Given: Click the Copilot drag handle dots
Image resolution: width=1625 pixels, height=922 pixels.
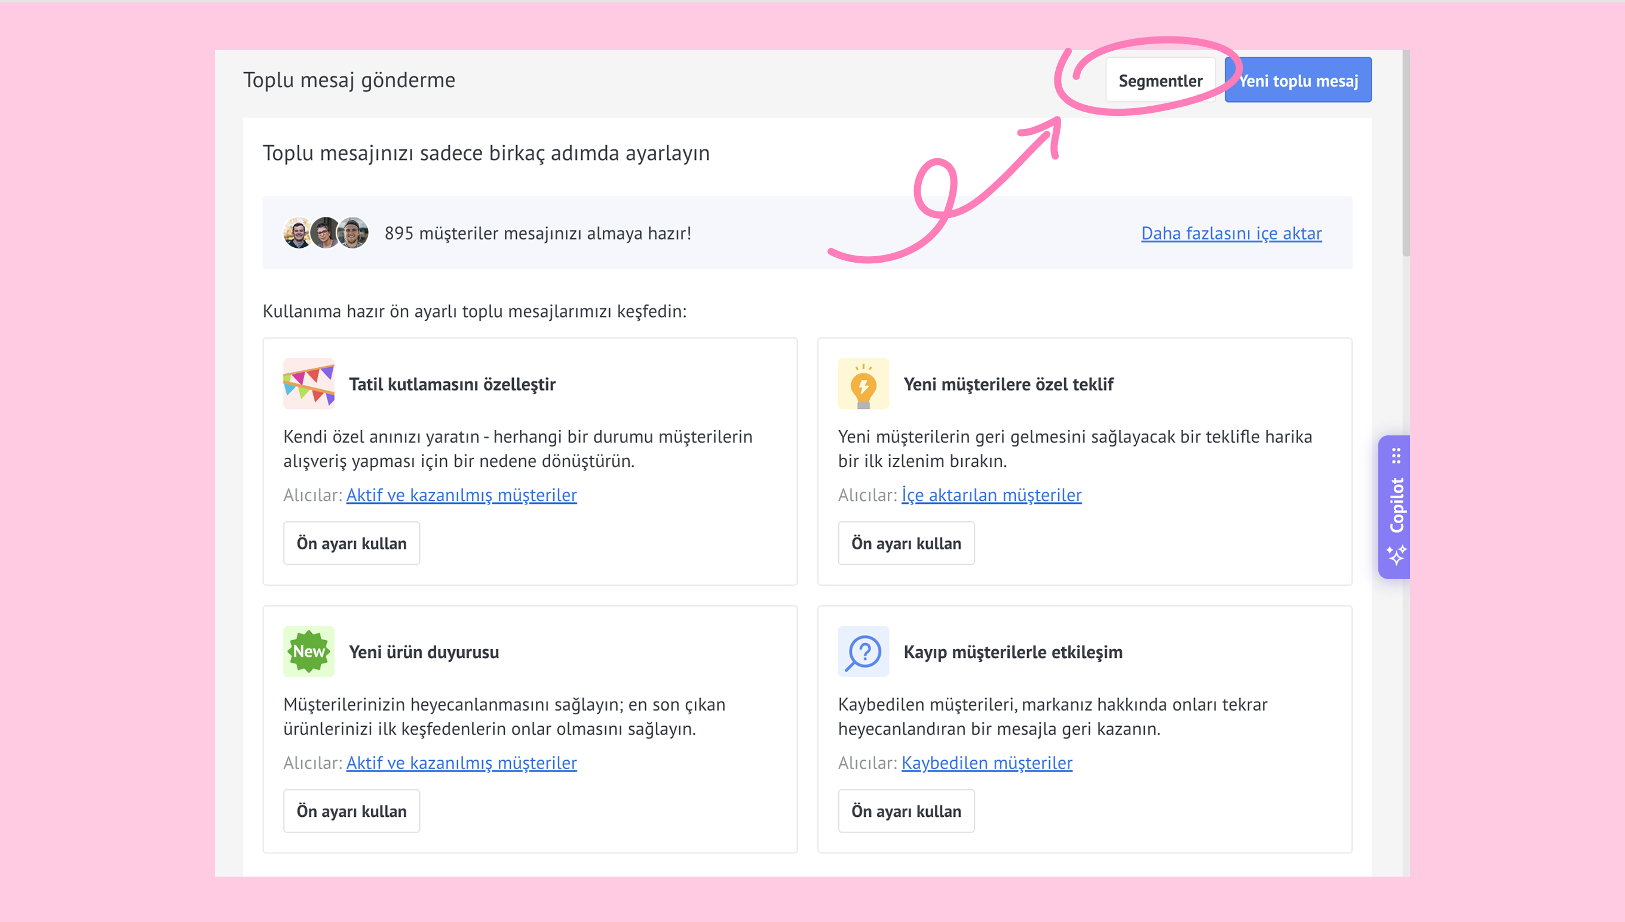Looking at the screenshot, I should click(1396, 456).
